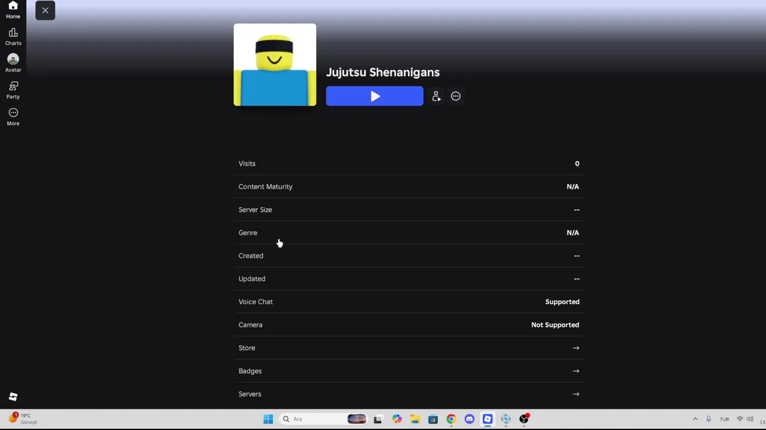Open the weather widget showing 19°C
766x430 pixels.
[x=23, y=419]
